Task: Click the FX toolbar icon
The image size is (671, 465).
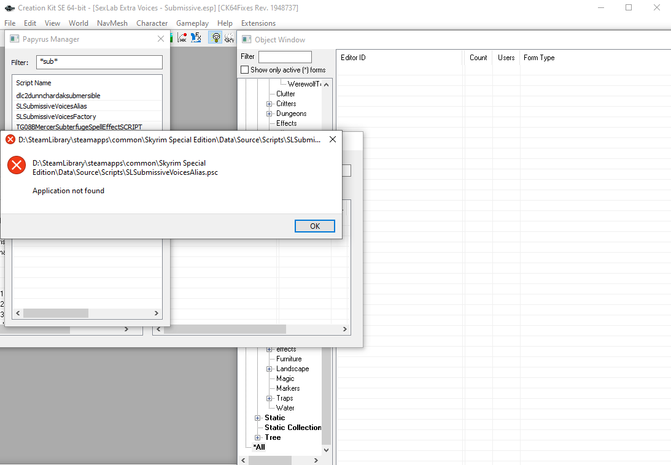Action: pos(196,38)
